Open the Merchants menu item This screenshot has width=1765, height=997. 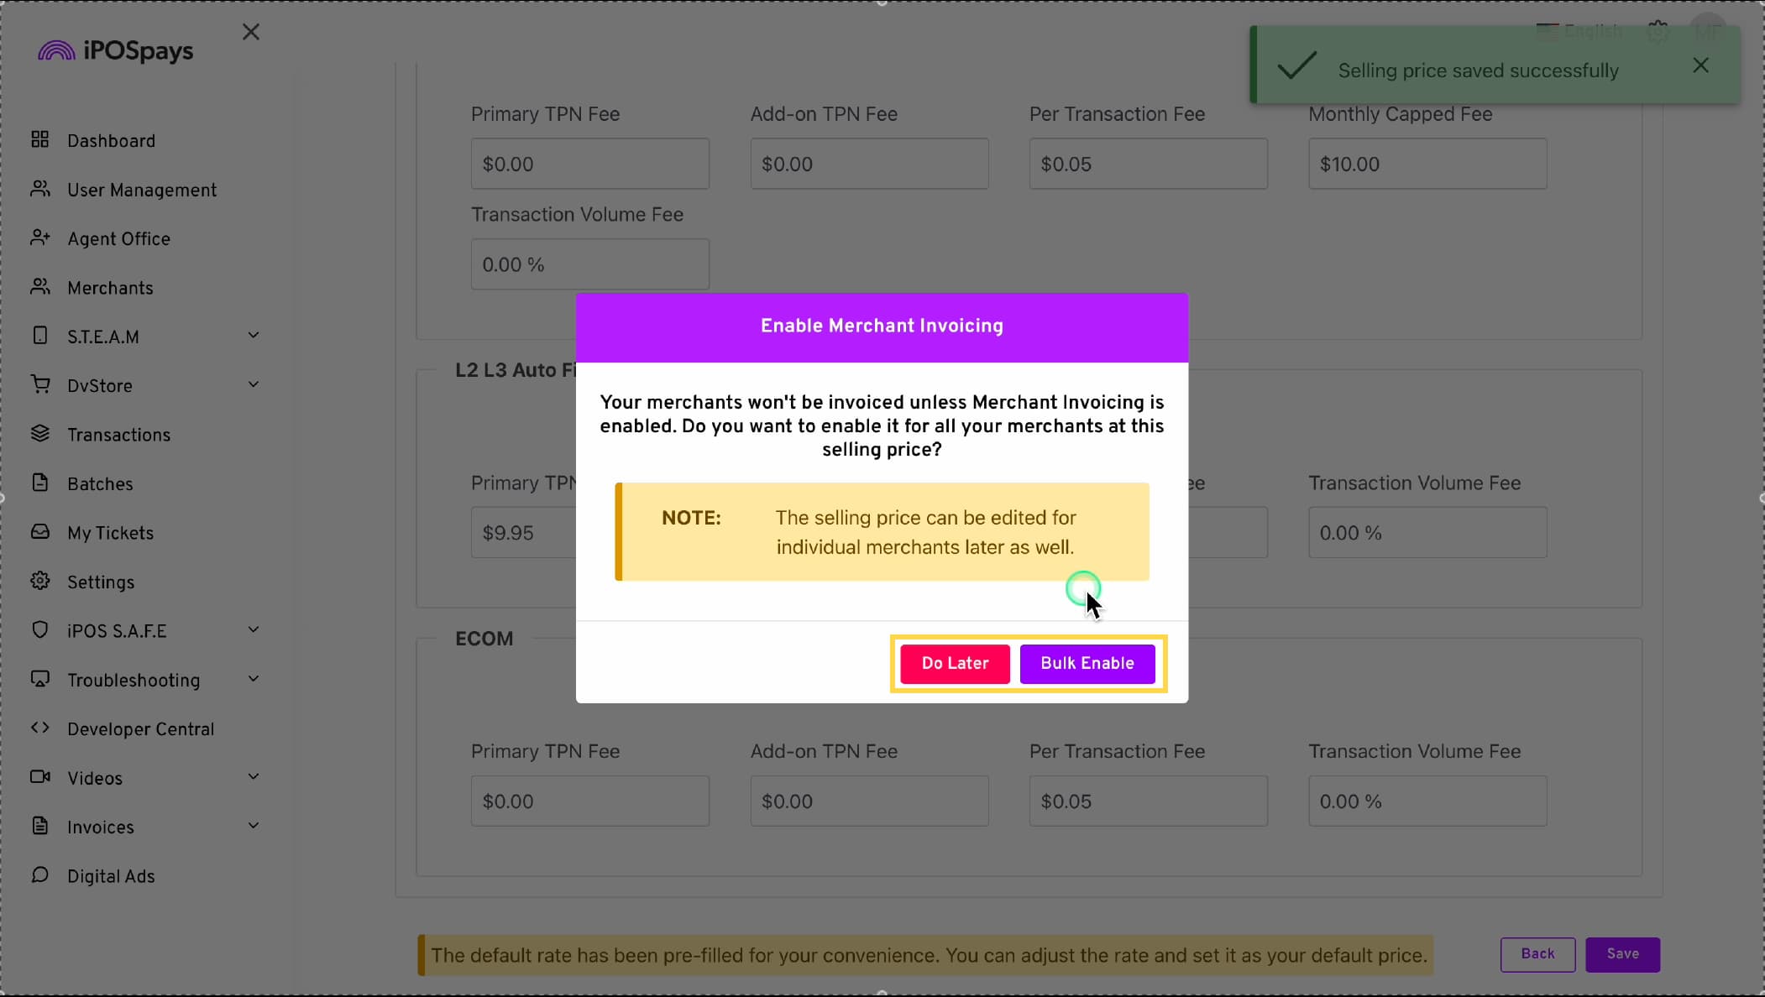pyautogui.click(x=110, y=288)
